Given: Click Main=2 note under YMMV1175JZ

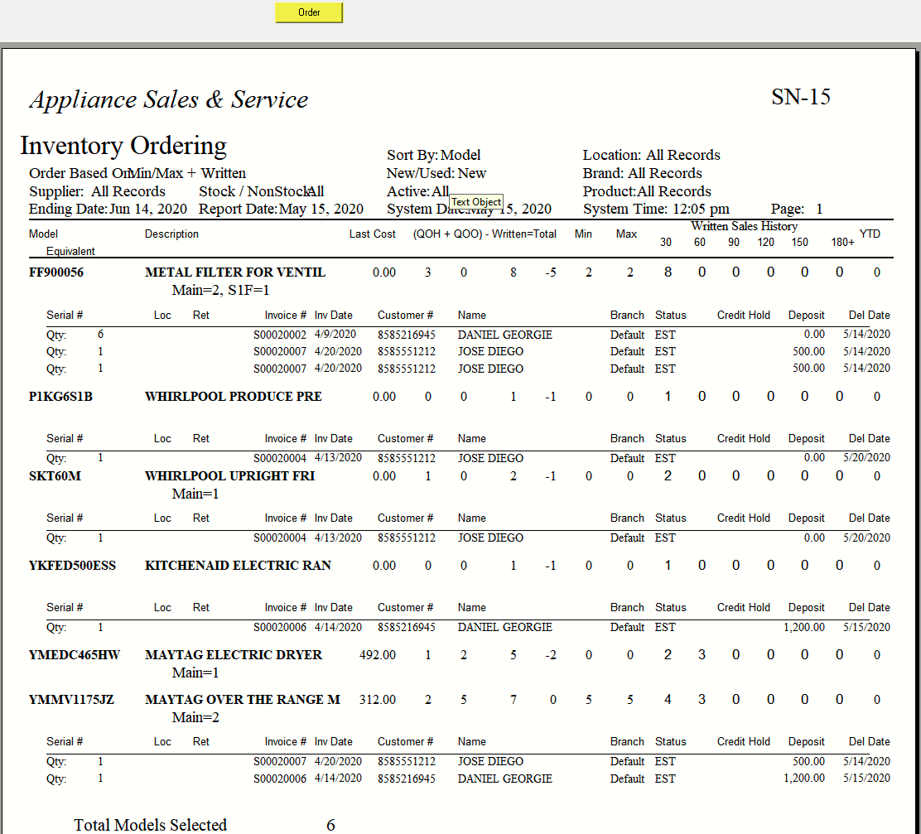Looking at the screenshot, I should tap(195, 717).
